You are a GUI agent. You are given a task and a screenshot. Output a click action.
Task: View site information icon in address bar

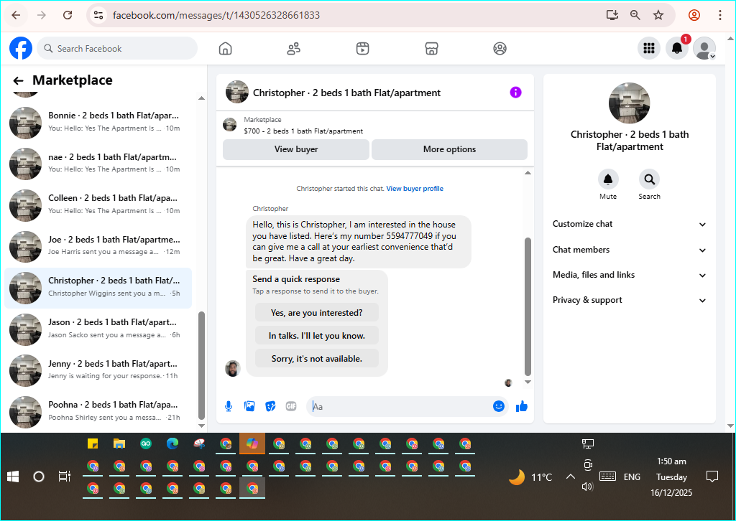click(x=98, y=15)
